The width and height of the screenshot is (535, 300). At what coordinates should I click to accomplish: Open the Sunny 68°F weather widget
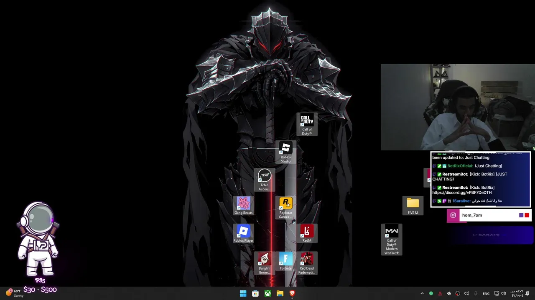(14, 293)
